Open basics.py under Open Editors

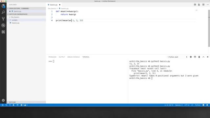(17, 11)
